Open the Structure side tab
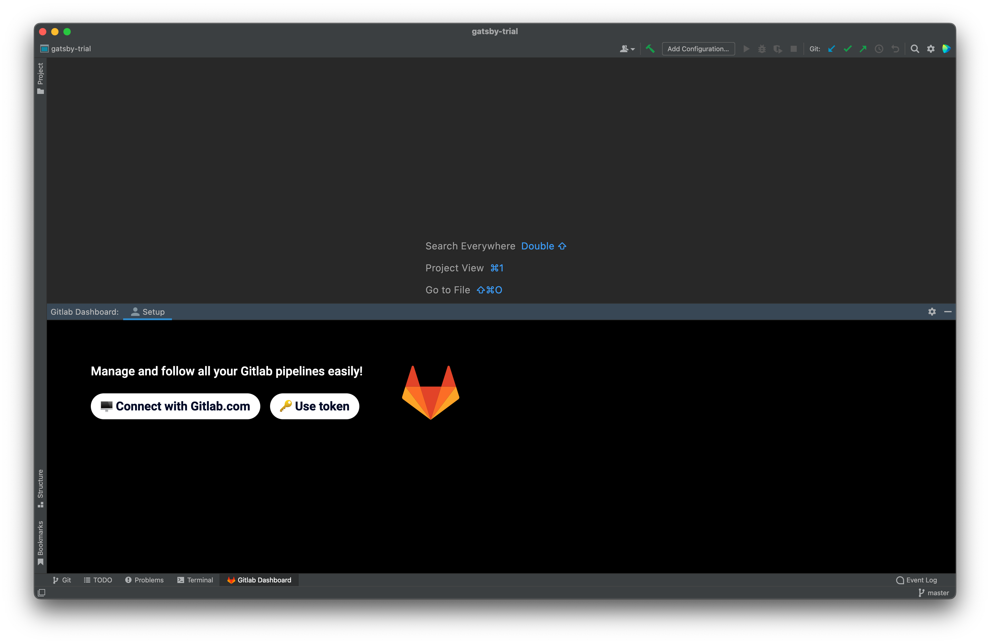Screen dimensions: 990x644 point(40,488)
